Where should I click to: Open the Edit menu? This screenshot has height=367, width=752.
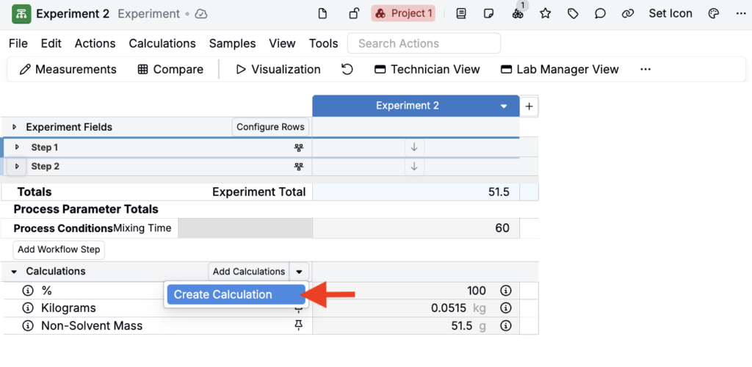[51, 43]
